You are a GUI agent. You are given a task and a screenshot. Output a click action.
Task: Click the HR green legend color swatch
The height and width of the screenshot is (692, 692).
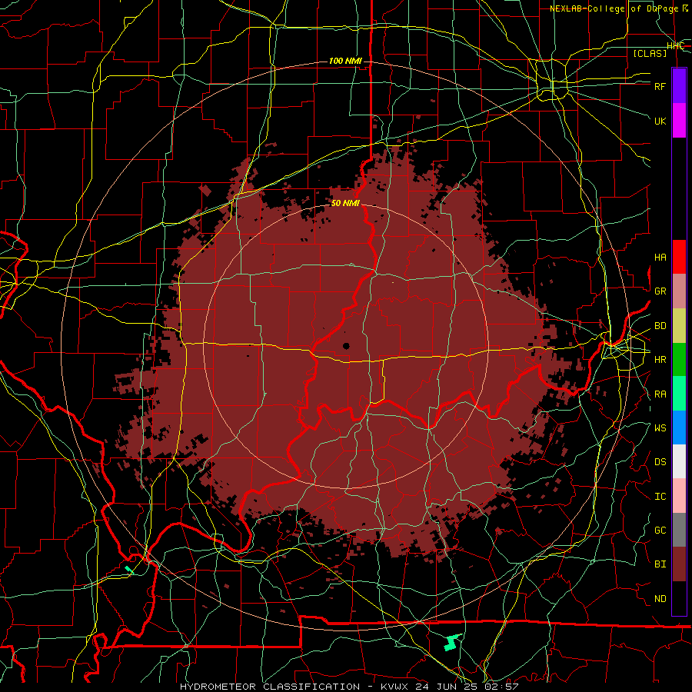679,359
